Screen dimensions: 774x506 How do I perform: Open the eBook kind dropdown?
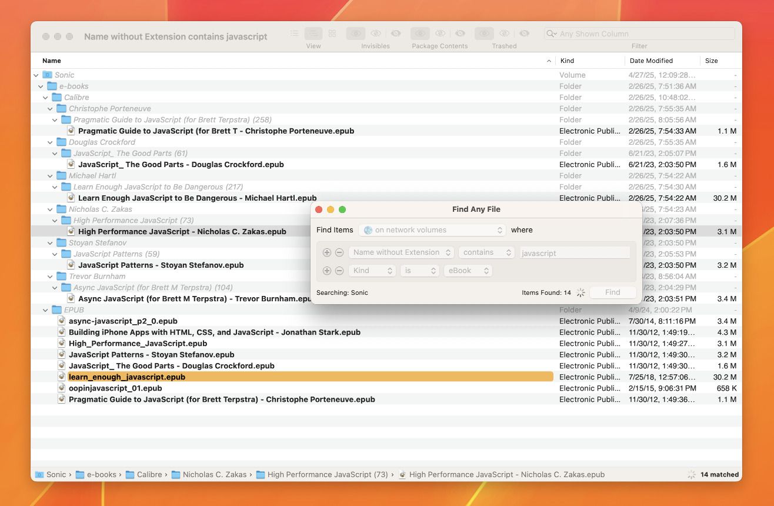click(x=468, y=270)
